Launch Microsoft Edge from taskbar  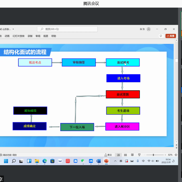[45, 161]
